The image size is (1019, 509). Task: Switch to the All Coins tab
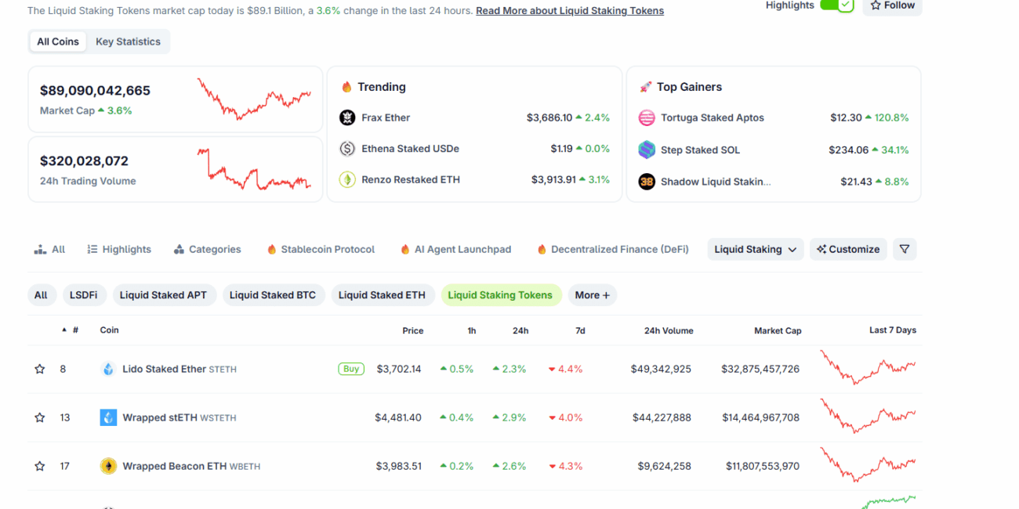tap(58, 42)
